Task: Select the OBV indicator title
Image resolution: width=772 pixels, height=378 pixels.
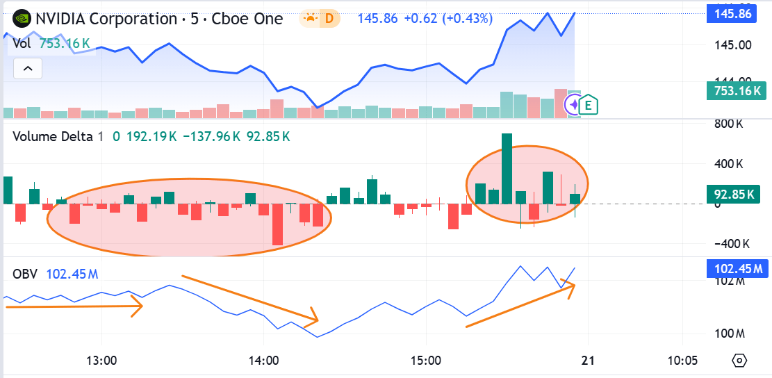Action: click(25, 274)
